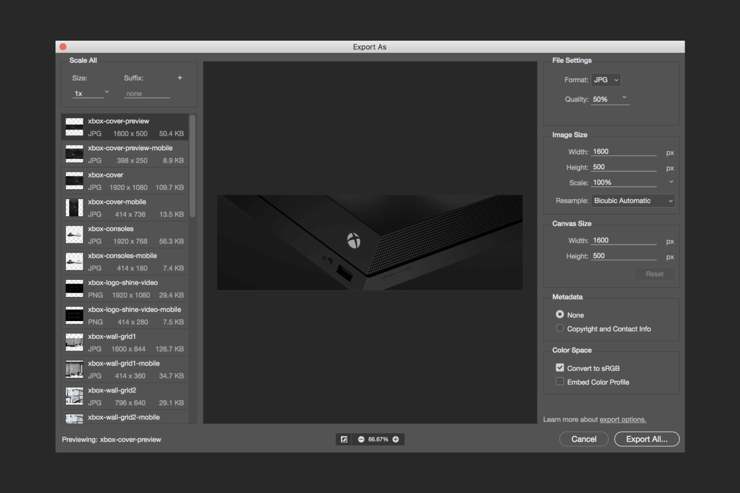Select the xbox-wall-grid1 thumbnail
The width and height of the screenshot is (740, 493).
75,343
